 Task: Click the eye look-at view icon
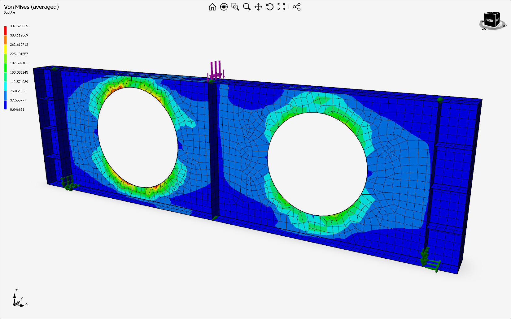(x=224, y=7)
